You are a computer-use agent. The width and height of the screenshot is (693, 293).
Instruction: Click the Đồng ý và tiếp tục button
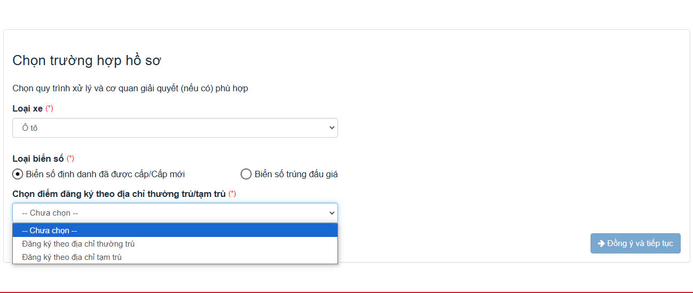(x=635, y=243)
